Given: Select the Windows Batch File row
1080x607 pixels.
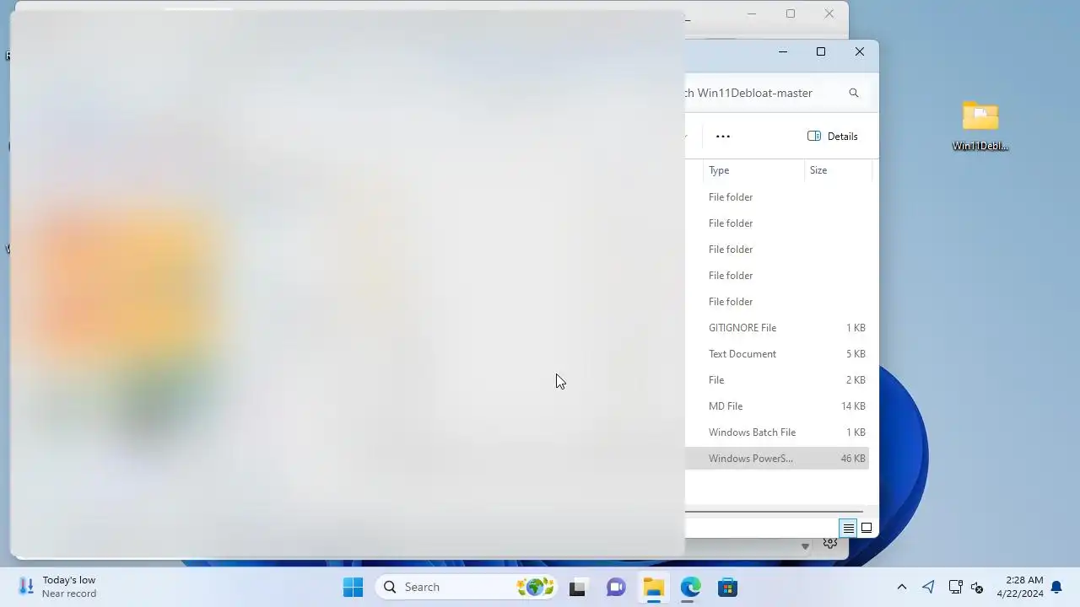Looking at the screenshot, I should (x=777, y=432).
